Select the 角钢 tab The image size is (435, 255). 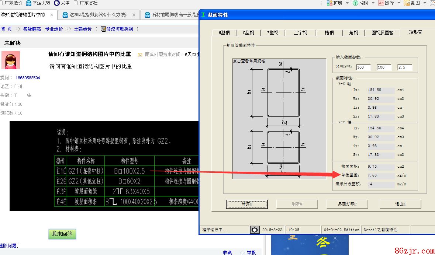tap(353, 33)
